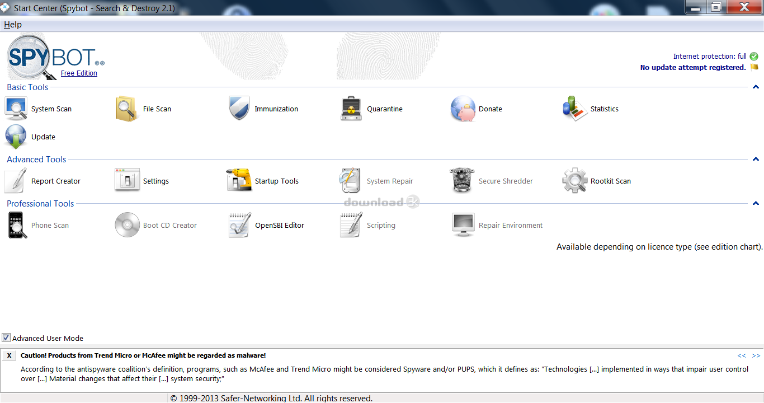
Task: Click the Basic Tools heading
Action: click(x=27, y=87)
